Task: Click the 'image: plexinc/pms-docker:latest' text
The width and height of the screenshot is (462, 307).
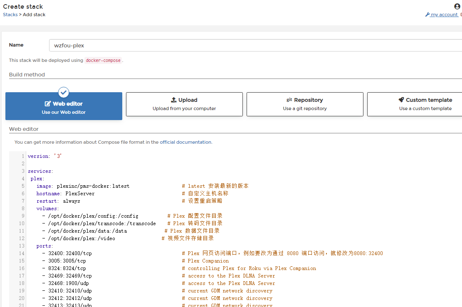Action: [x=83, y=187]
